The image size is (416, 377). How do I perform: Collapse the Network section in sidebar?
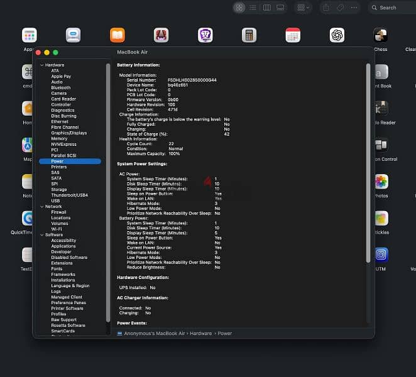[42, 207]
